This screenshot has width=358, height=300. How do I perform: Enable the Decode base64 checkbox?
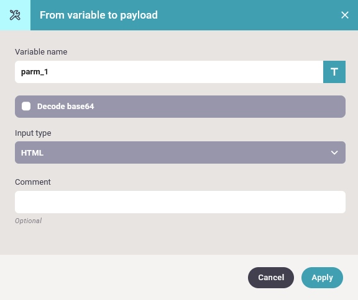(x=26, y=106)
